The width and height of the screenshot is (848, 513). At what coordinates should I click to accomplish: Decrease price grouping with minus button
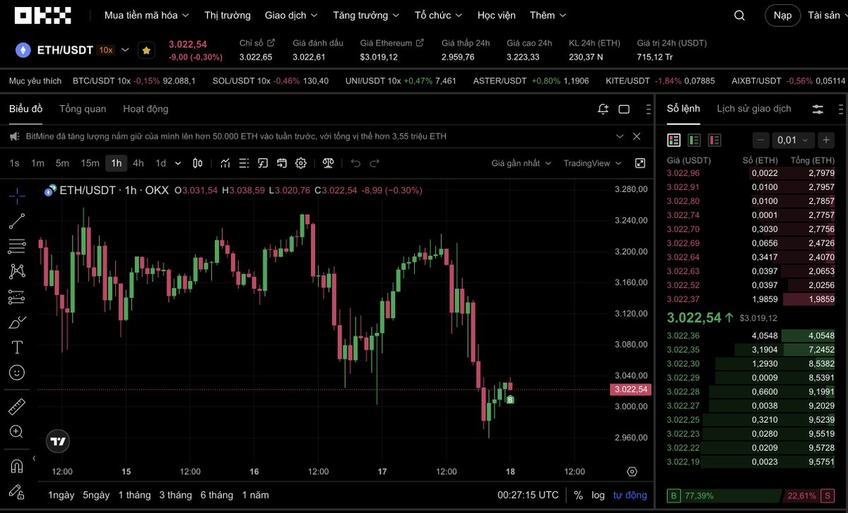[x=760, y=140]
